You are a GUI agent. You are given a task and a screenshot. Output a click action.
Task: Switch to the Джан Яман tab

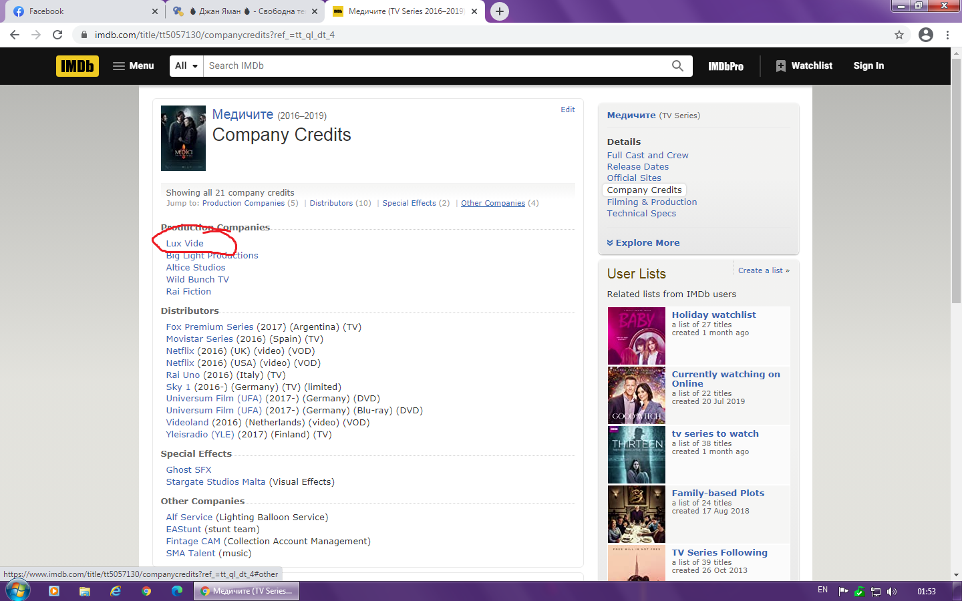[x=245, y=11]
